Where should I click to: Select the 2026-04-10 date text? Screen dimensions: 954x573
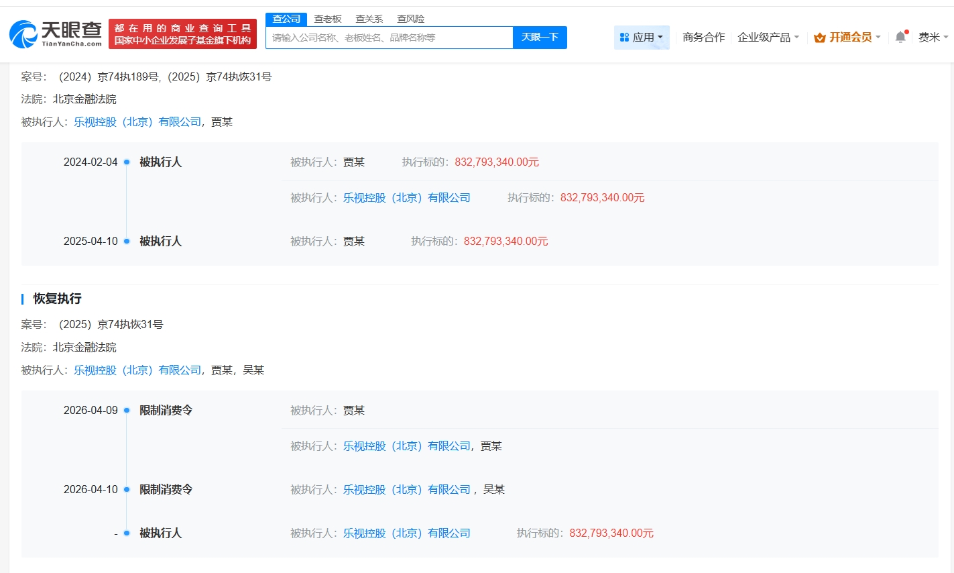[91, 490]
